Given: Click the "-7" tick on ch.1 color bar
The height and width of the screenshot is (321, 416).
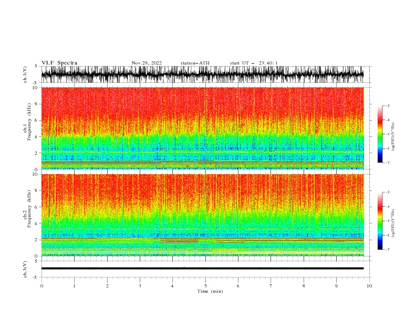Looking at the screenshot, I should coord(388,163).
